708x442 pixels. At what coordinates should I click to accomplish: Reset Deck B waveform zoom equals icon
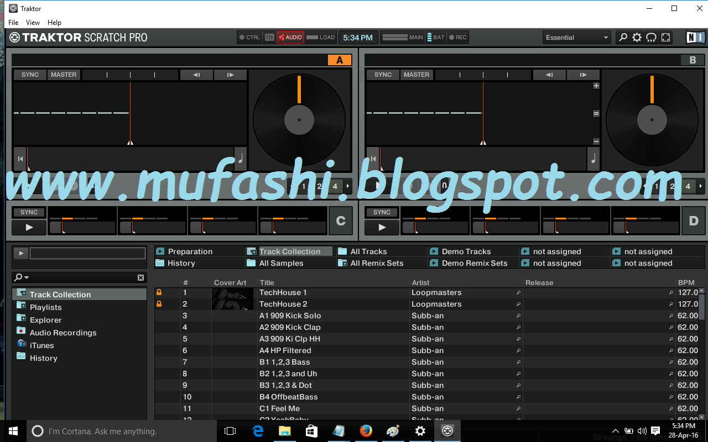(596, 113)
